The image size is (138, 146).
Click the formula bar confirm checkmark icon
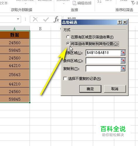[46, 19]
